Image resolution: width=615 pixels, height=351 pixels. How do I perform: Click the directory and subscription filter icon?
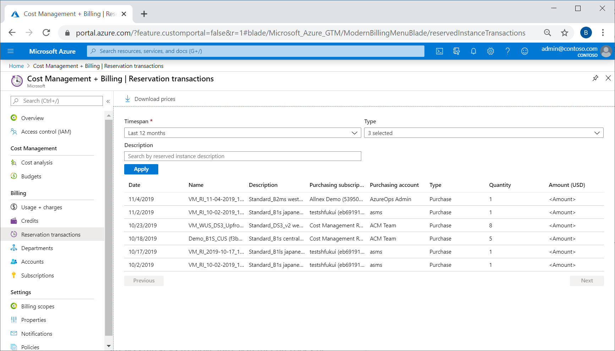coord(456,51)
